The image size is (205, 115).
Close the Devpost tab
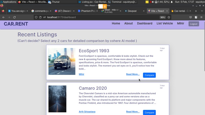(144, 11)
